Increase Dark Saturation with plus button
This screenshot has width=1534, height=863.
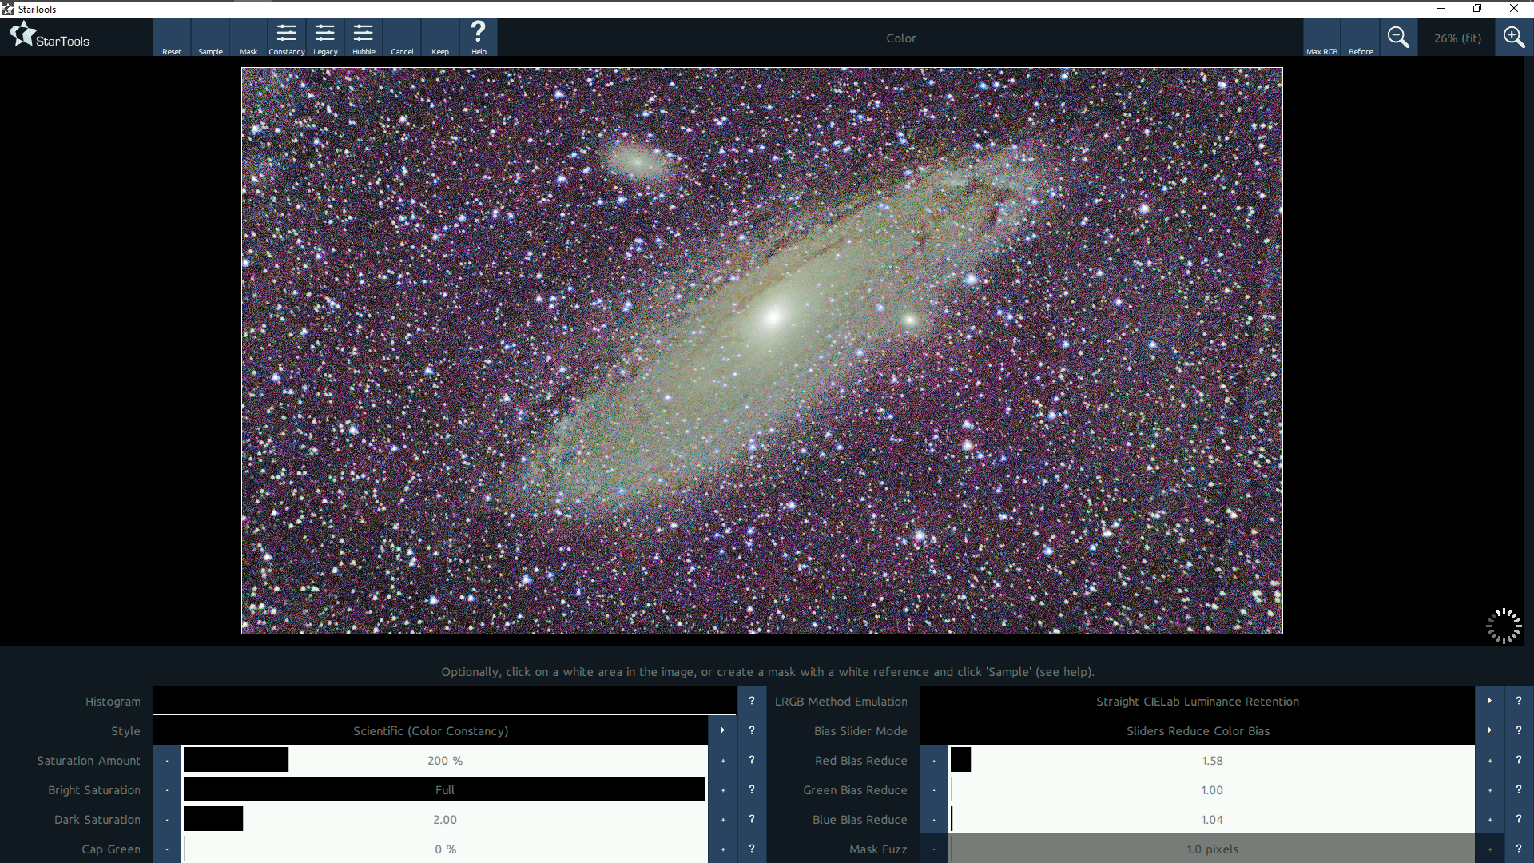click(722, 819)
